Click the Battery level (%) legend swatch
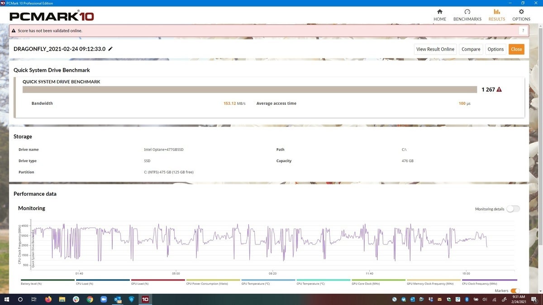Screen dimensions: 543x305 pos(48,280)
